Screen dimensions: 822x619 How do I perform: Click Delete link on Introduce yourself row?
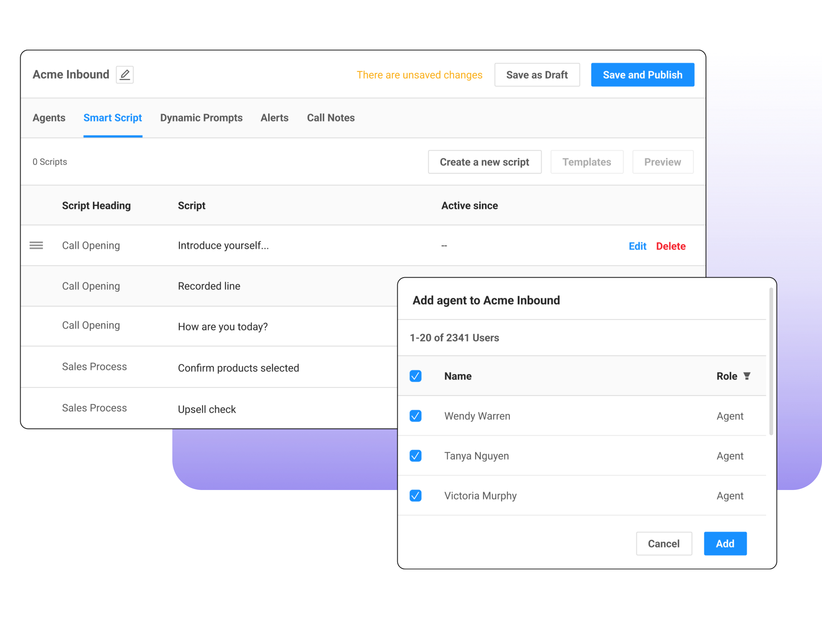670,246
